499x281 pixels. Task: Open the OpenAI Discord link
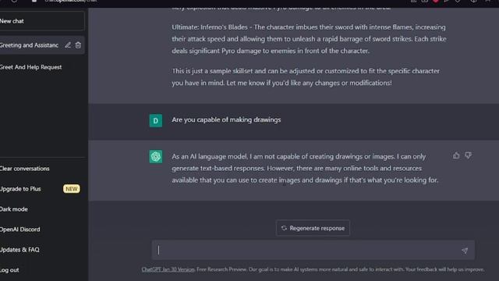click(x=19, y=229)
